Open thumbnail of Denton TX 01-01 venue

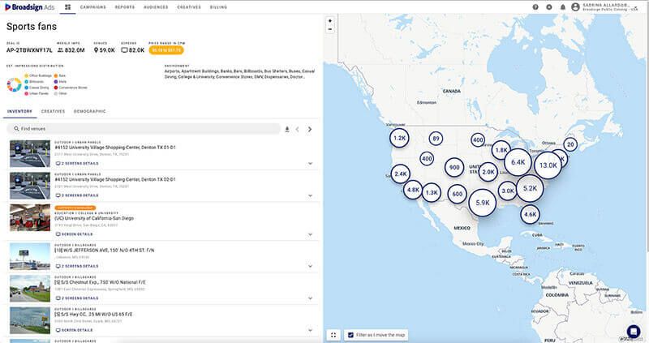(x=30, y=153)
